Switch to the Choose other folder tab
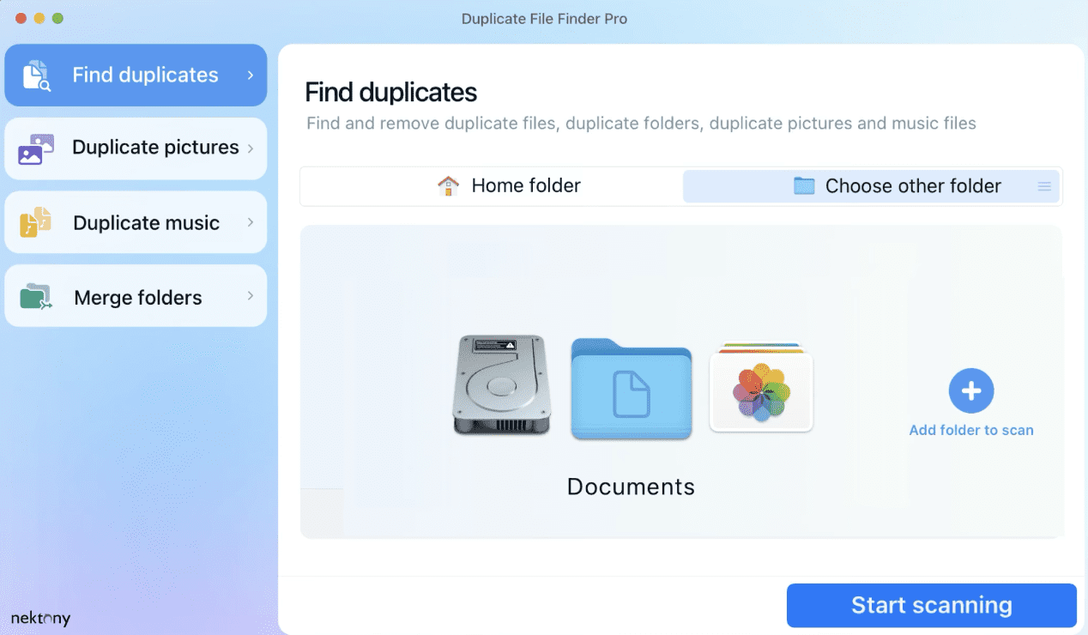The image size is (1088, 635). 871,186
